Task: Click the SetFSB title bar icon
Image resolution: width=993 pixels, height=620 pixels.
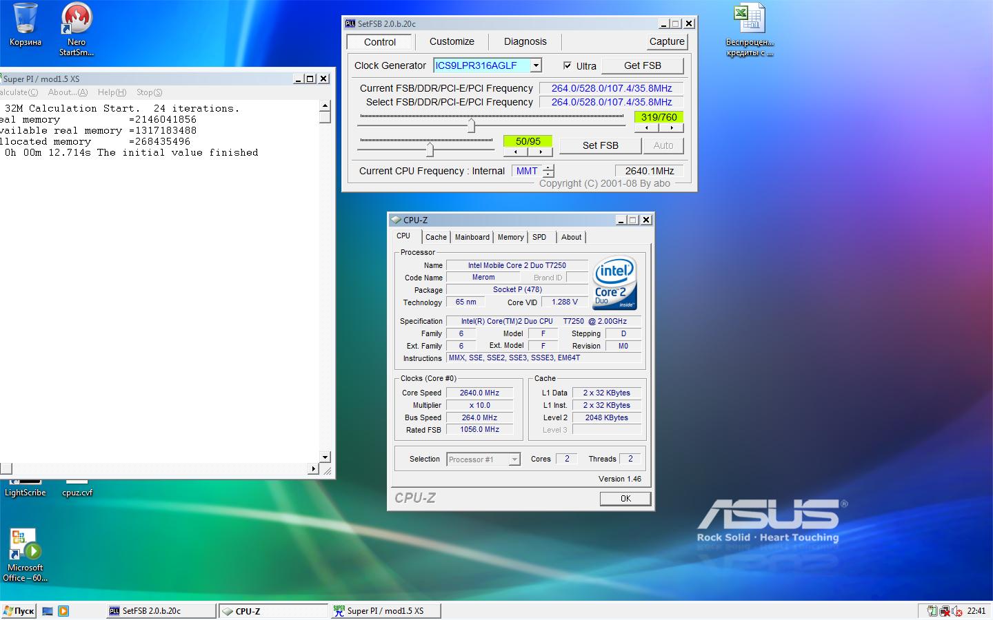Action: pyautogui.click(x=350, y=23)
